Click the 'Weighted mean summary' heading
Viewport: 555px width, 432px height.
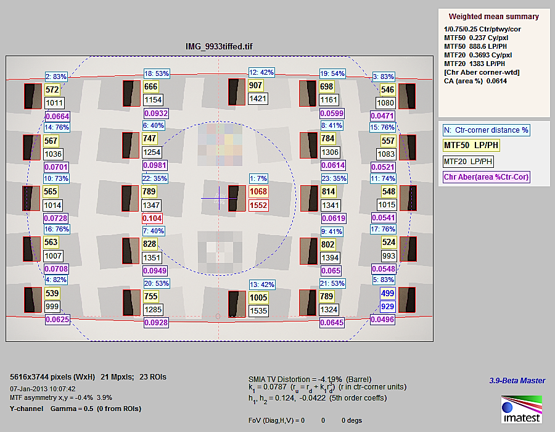point(493,17)
